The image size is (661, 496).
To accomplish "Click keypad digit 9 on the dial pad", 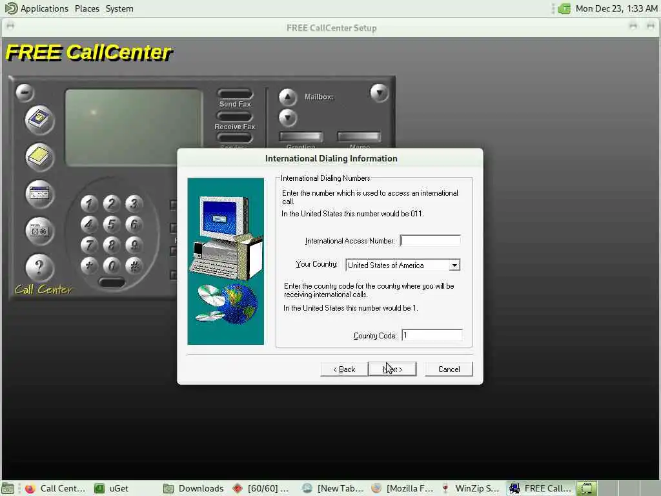I will click(x=134, y=245).
